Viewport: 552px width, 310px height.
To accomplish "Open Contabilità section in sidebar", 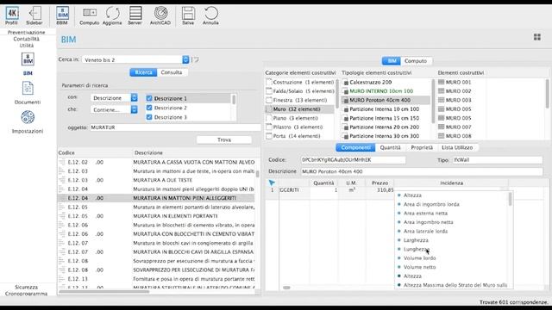I will (27, 39).
